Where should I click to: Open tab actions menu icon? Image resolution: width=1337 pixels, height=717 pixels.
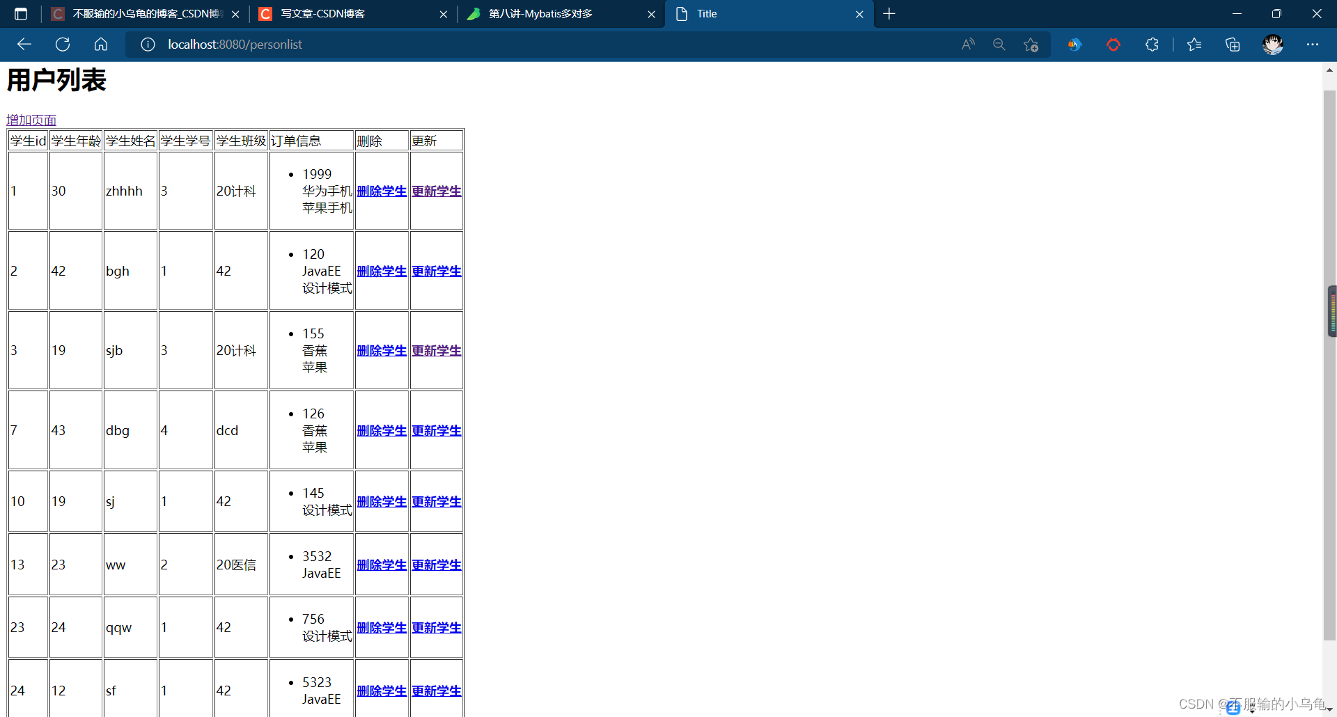point(21,14)
